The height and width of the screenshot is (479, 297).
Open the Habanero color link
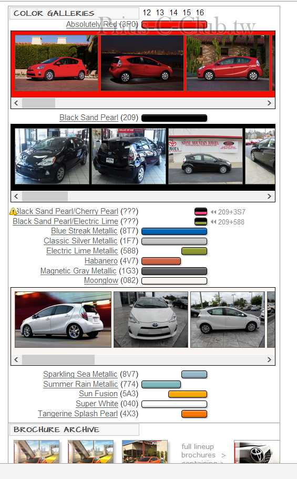click(x=101, y=261)
